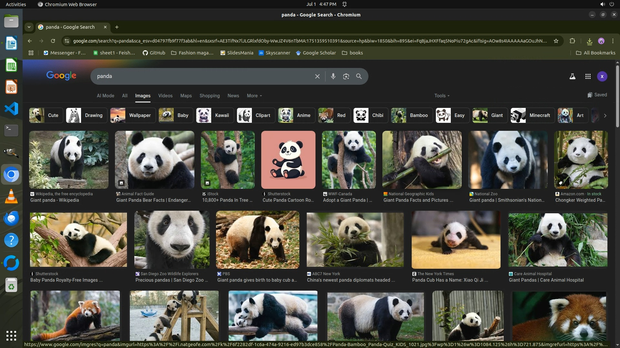Screen dimensions: 620x348
Task: Clear search text with X icon
Action: (317, 76)
